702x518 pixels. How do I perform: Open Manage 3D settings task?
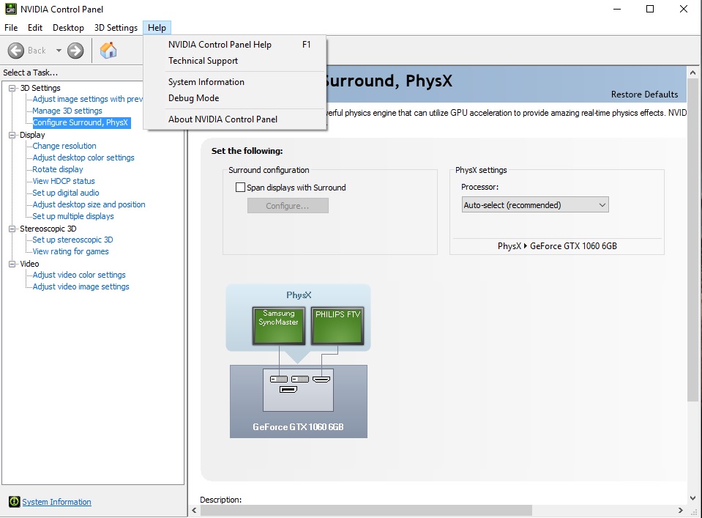tap(67, 111)
